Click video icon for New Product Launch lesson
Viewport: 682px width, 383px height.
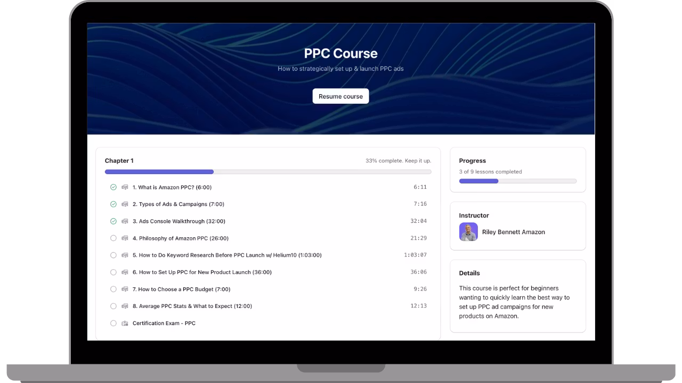[x=125, y=272]
